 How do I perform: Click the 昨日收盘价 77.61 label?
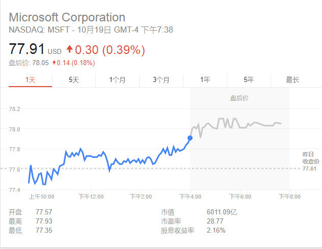click(311, 161)
